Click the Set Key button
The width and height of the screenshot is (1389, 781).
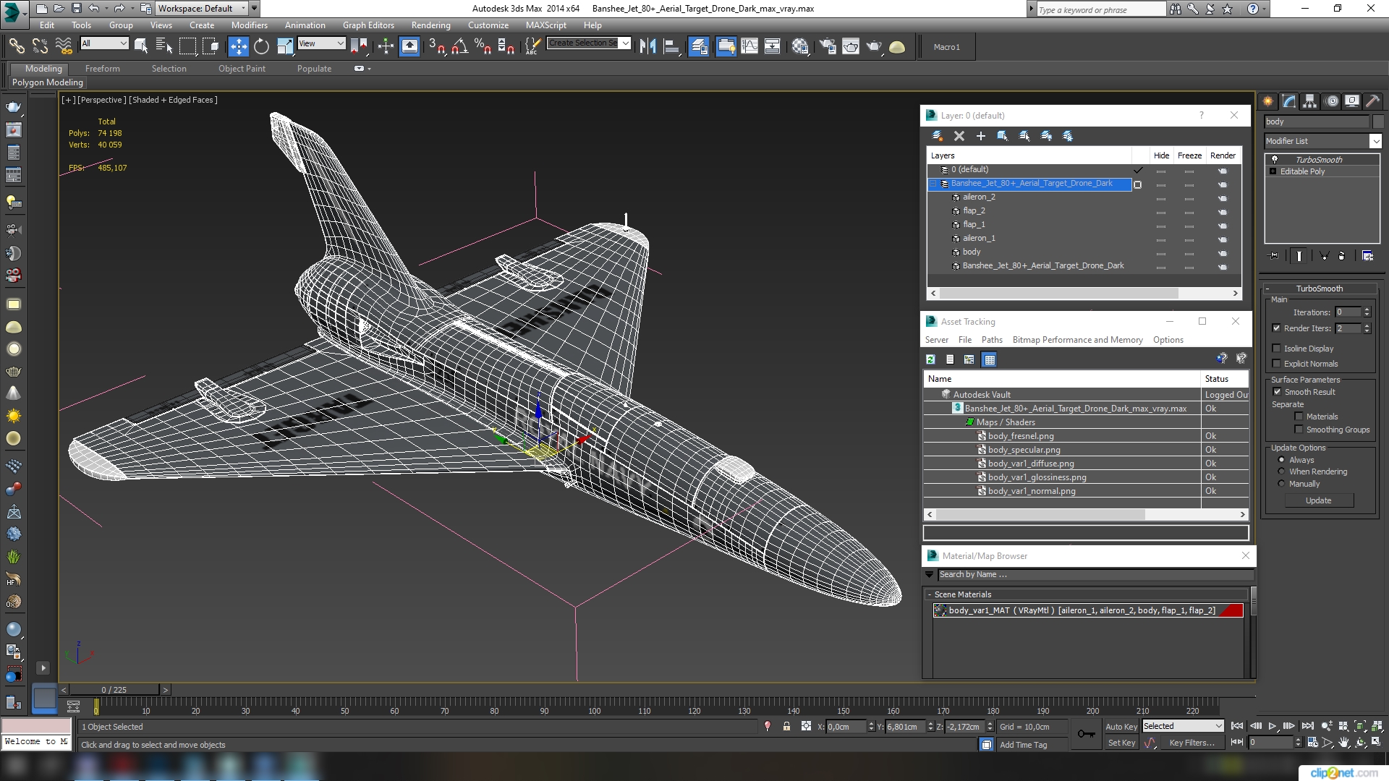point(1121,743)
